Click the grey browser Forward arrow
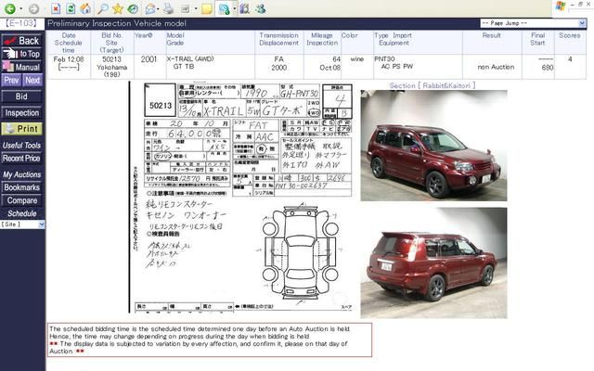 click(x=34, y=8)
